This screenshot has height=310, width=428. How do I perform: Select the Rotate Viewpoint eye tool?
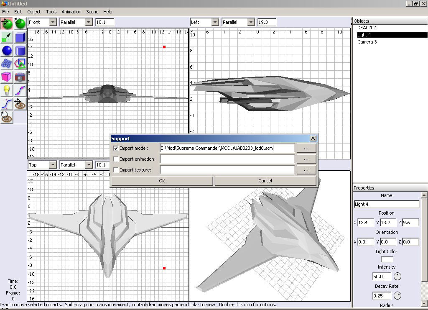point(7,117)
